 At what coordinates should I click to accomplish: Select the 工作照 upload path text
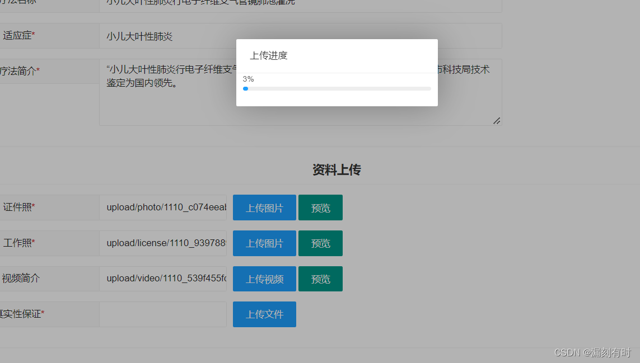pos(163,243)
